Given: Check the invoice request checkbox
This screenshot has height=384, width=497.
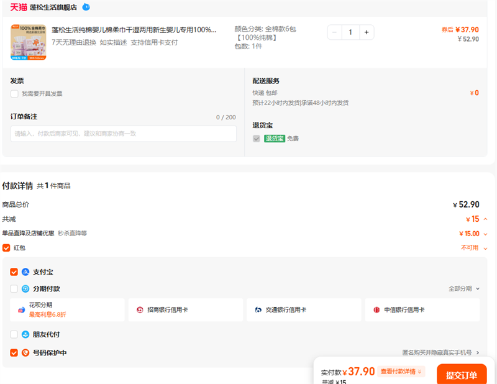Looking at the screenshot, I should 14,94.
